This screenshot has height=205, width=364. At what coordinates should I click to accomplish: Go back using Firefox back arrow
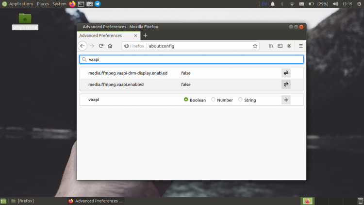[x=83, y=46]
